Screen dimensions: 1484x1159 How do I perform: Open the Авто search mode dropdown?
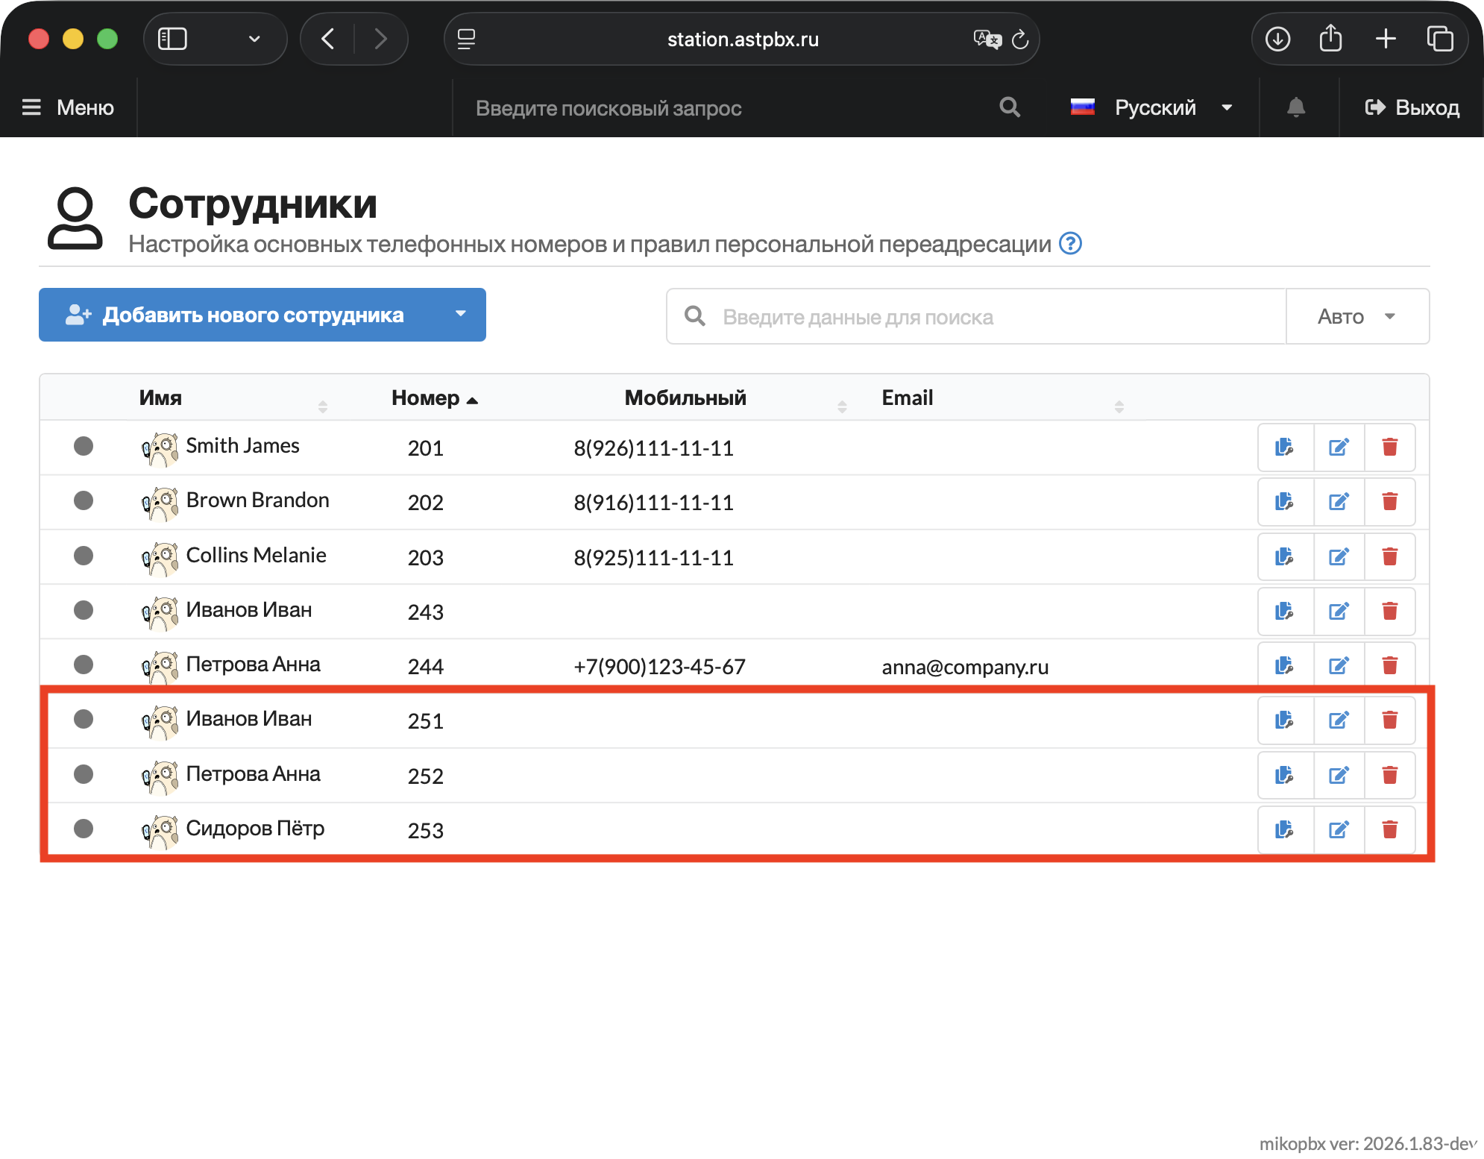[1356, 317]
